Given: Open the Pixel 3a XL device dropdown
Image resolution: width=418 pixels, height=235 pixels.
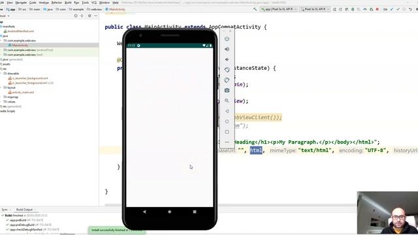Looking at the screenshot, I should [x=315, y=9].
